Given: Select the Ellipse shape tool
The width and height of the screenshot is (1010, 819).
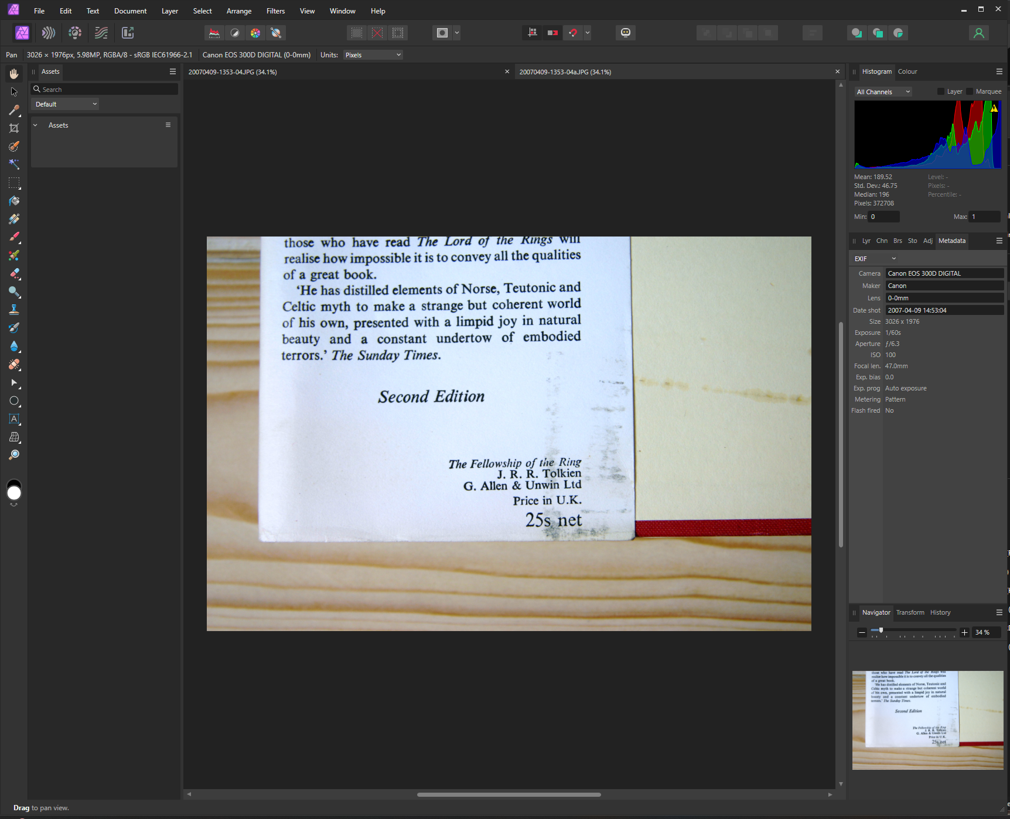Looking at the screenshot, I should (x=14, y=401).
